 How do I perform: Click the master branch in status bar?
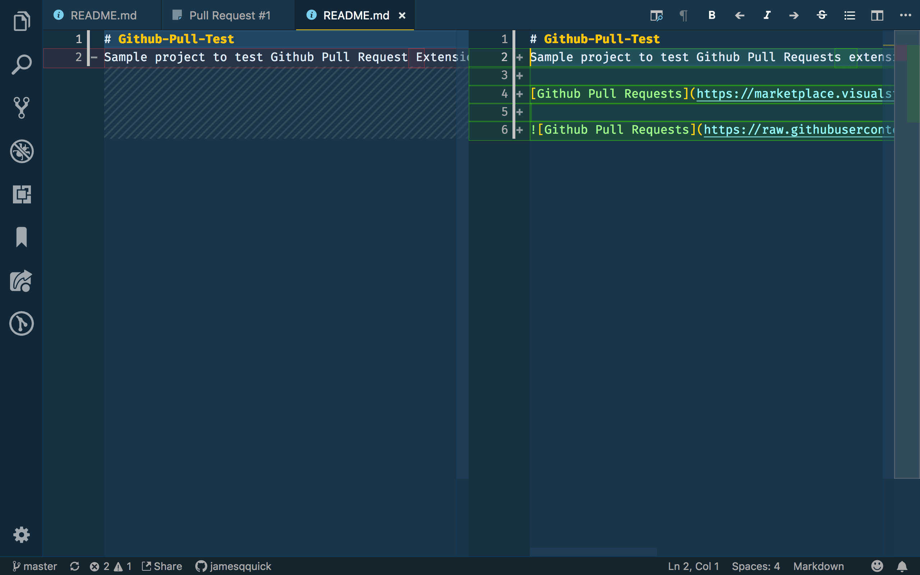click(x=34, y=566)
